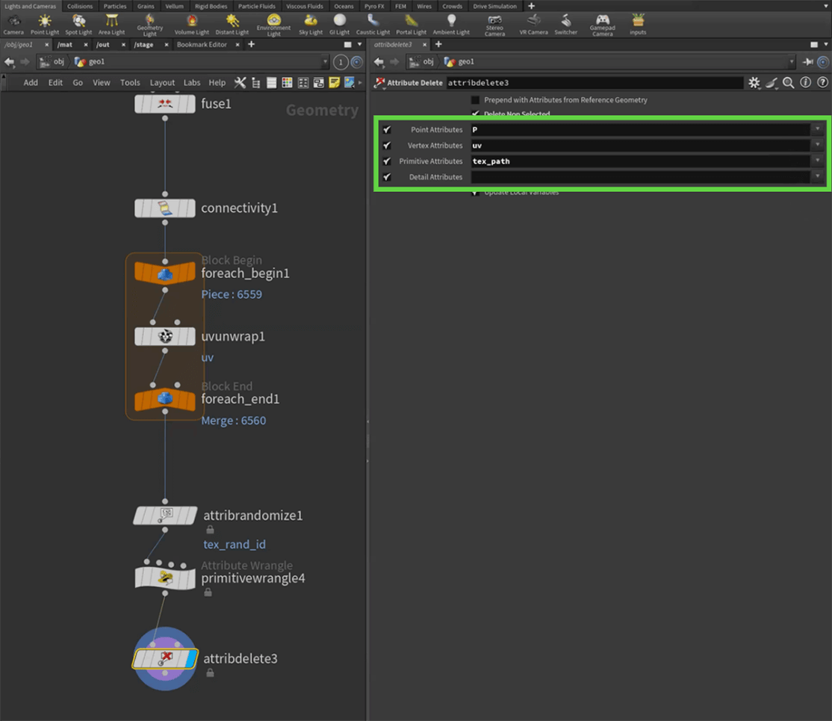Open the Point Attributes dropdown arrow
Screen dimensions: 832x721
pyautogui.click(x=818, y=130)
